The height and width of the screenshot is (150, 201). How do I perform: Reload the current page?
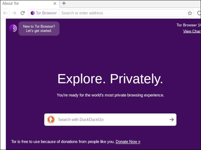coord(23,13)
